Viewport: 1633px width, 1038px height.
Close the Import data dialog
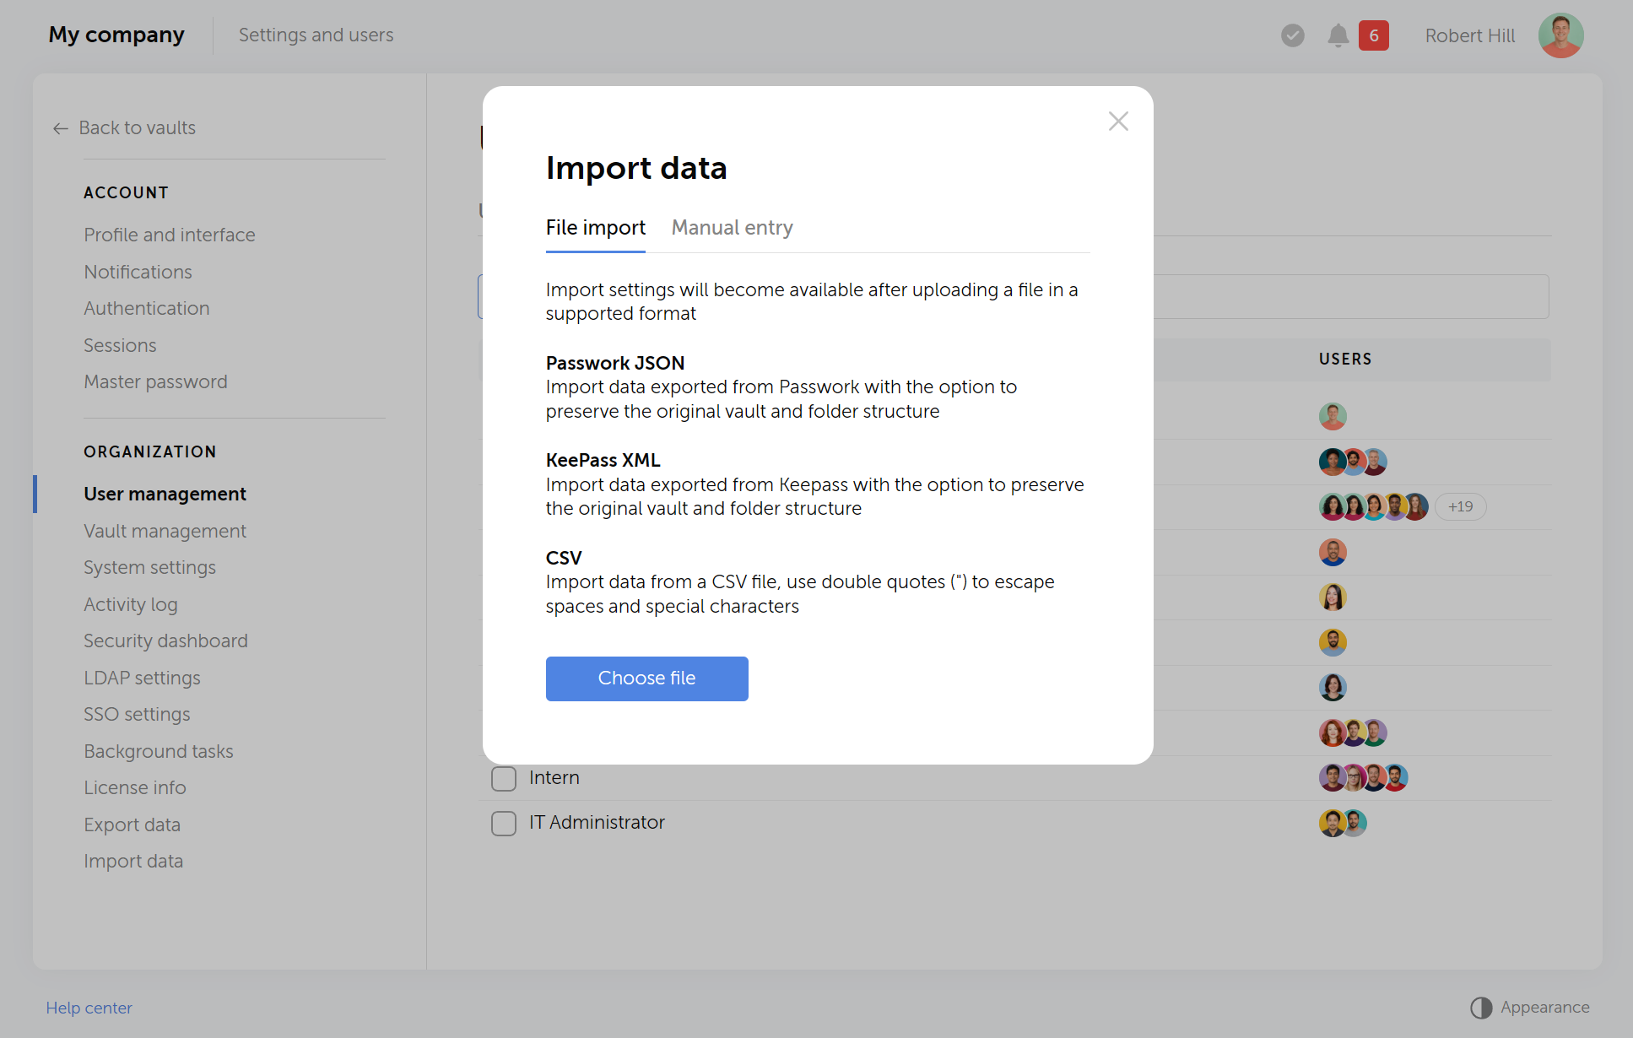1118,122
